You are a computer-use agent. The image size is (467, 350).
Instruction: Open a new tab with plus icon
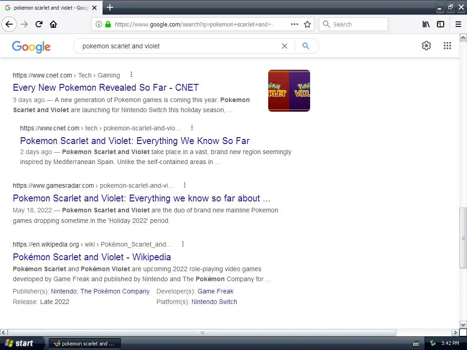(109, 7)
